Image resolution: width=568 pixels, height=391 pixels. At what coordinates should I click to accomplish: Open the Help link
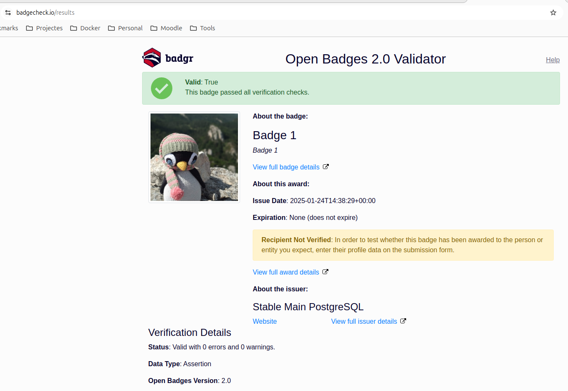coord(552,60)
